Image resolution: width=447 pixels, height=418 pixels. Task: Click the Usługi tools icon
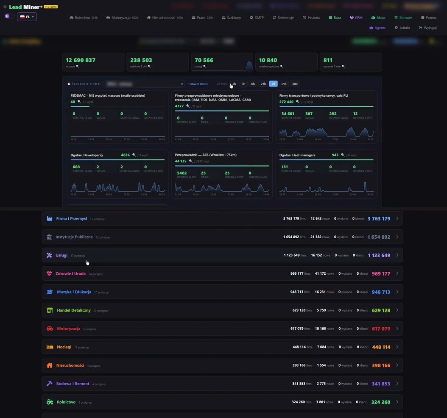pyautogui.click(x=49, y=255)
